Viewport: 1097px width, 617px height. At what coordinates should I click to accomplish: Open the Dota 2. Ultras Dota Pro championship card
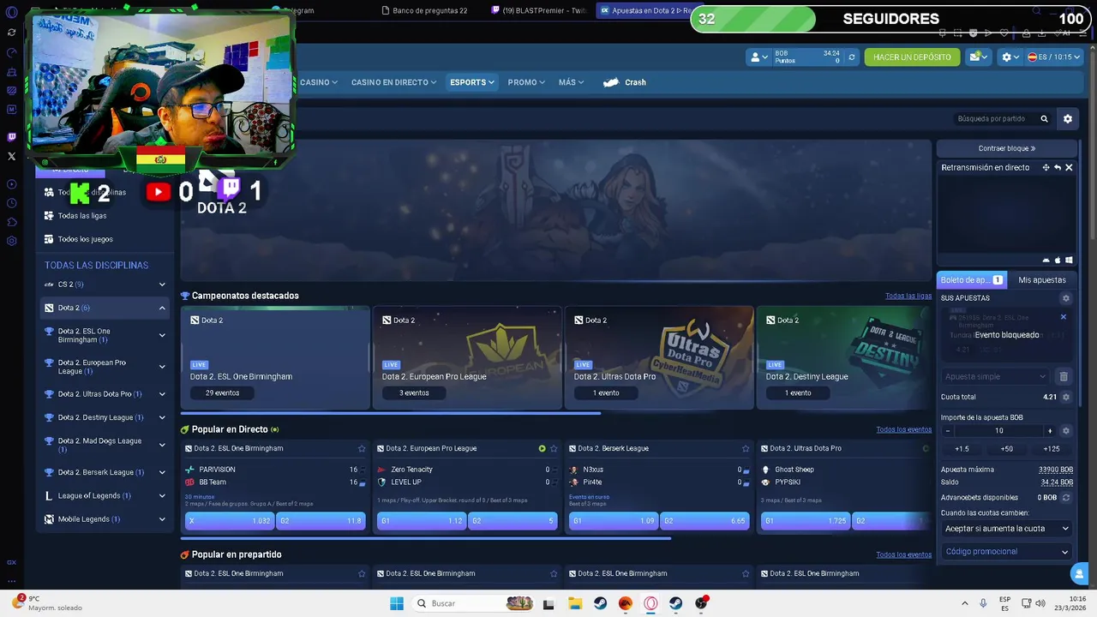click(659, 358)
